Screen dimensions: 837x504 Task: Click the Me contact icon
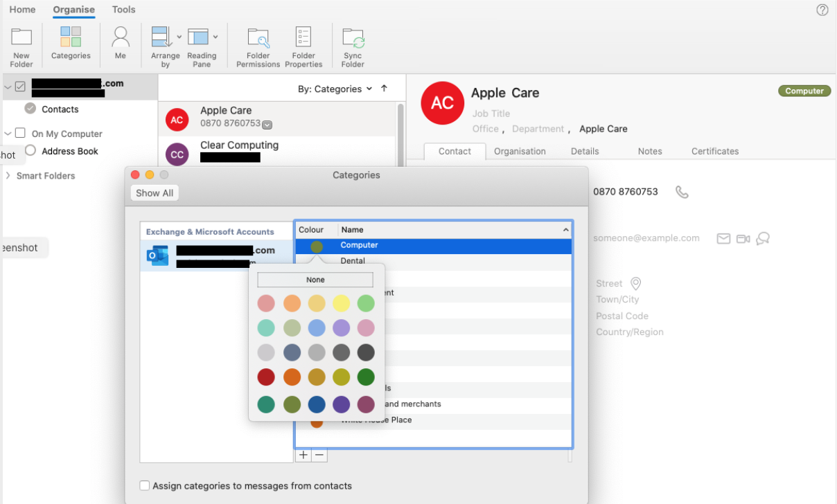point(121,43)
